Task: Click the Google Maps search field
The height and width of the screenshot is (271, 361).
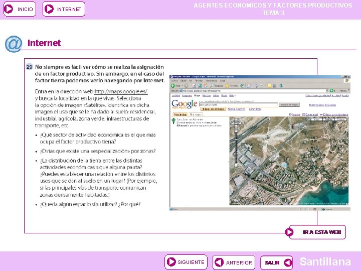Action: [239, 105]
